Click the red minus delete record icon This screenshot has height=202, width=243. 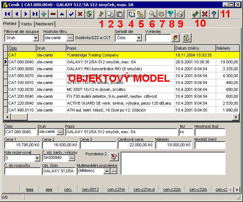[53, 14]
